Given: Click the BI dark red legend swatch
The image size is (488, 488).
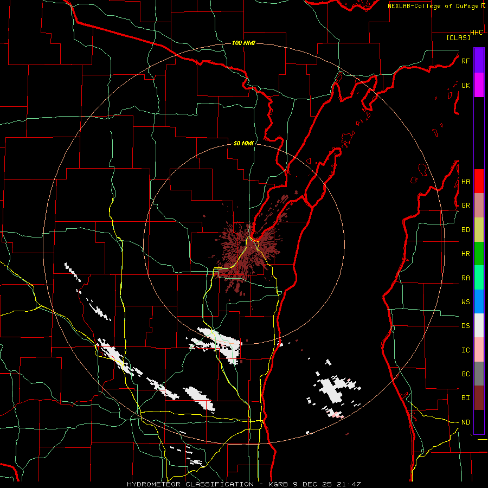Looking at the screenshot, I should (479, 398).
